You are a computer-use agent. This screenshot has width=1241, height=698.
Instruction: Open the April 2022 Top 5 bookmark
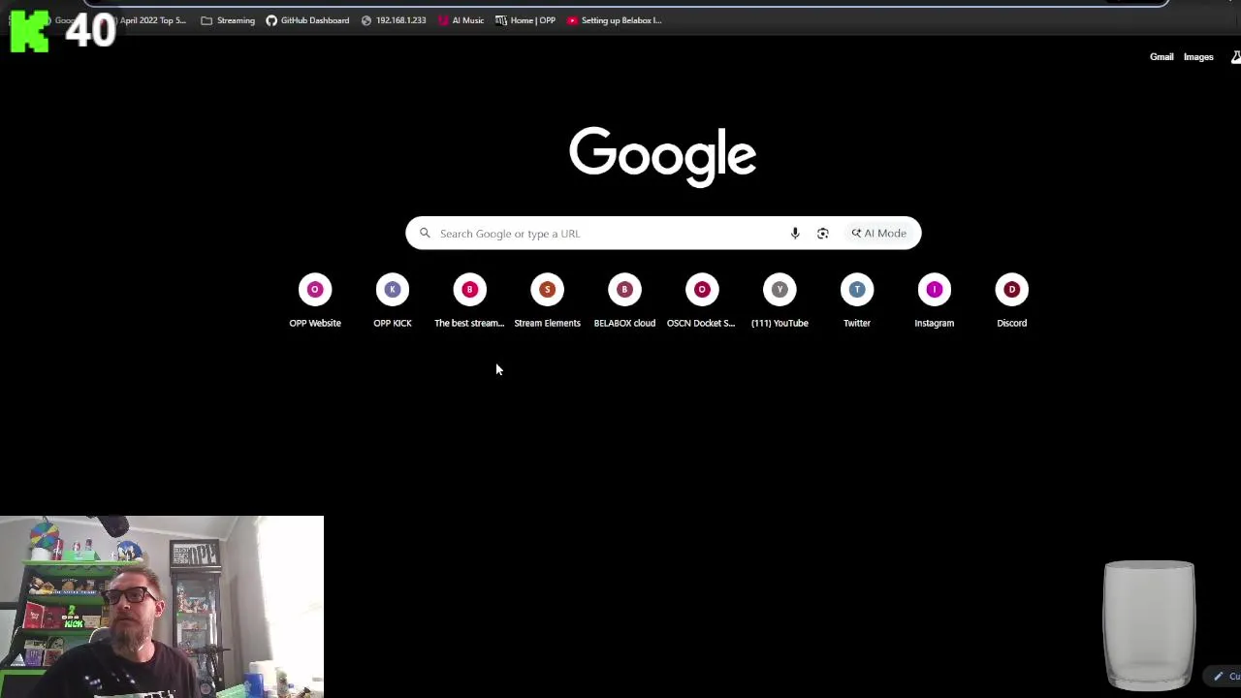click(152, 20)
